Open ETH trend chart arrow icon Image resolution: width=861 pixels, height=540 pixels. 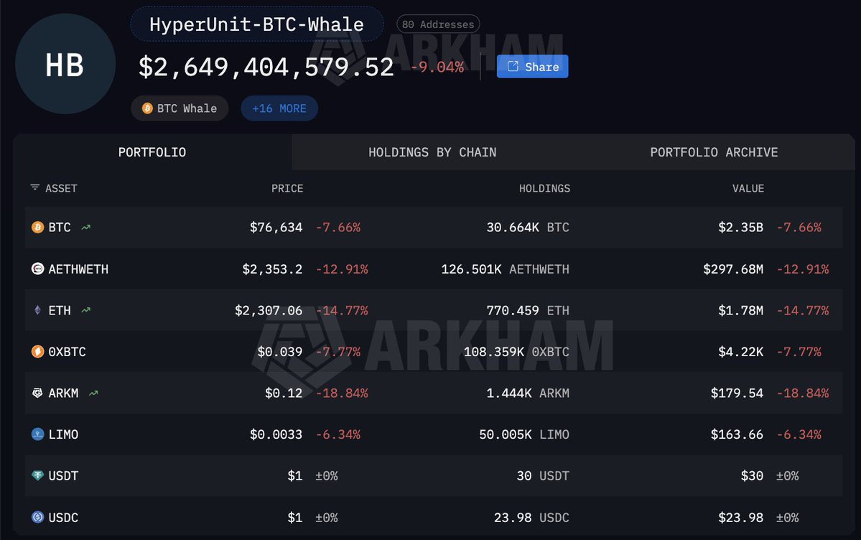pos(85,310)
